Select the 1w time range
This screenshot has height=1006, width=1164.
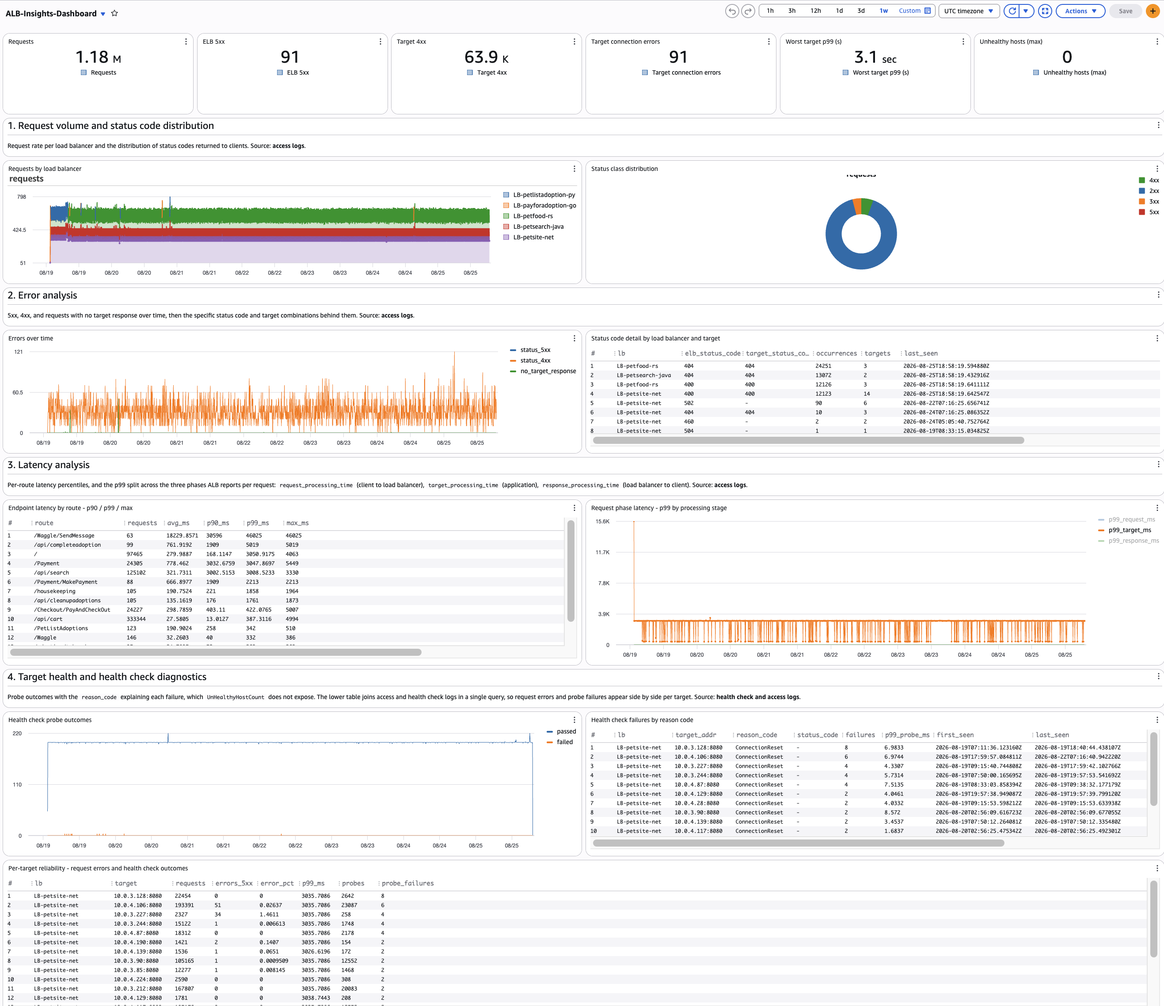[884, 11]
